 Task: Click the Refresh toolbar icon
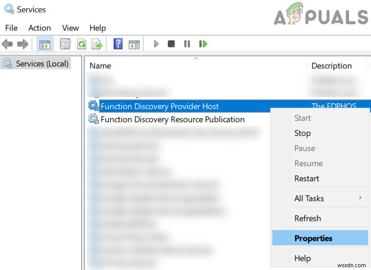(82, 44)
